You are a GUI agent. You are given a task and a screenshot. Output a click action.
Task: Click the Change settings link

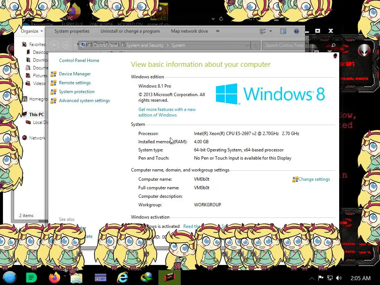coord(314,179)
